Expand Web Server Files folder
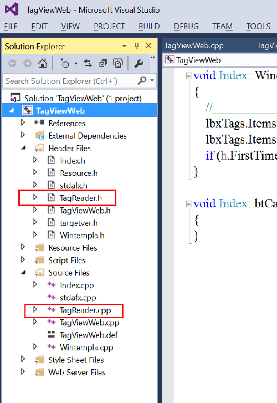Viewport: 277px width, 403px height. pos(23,371)
